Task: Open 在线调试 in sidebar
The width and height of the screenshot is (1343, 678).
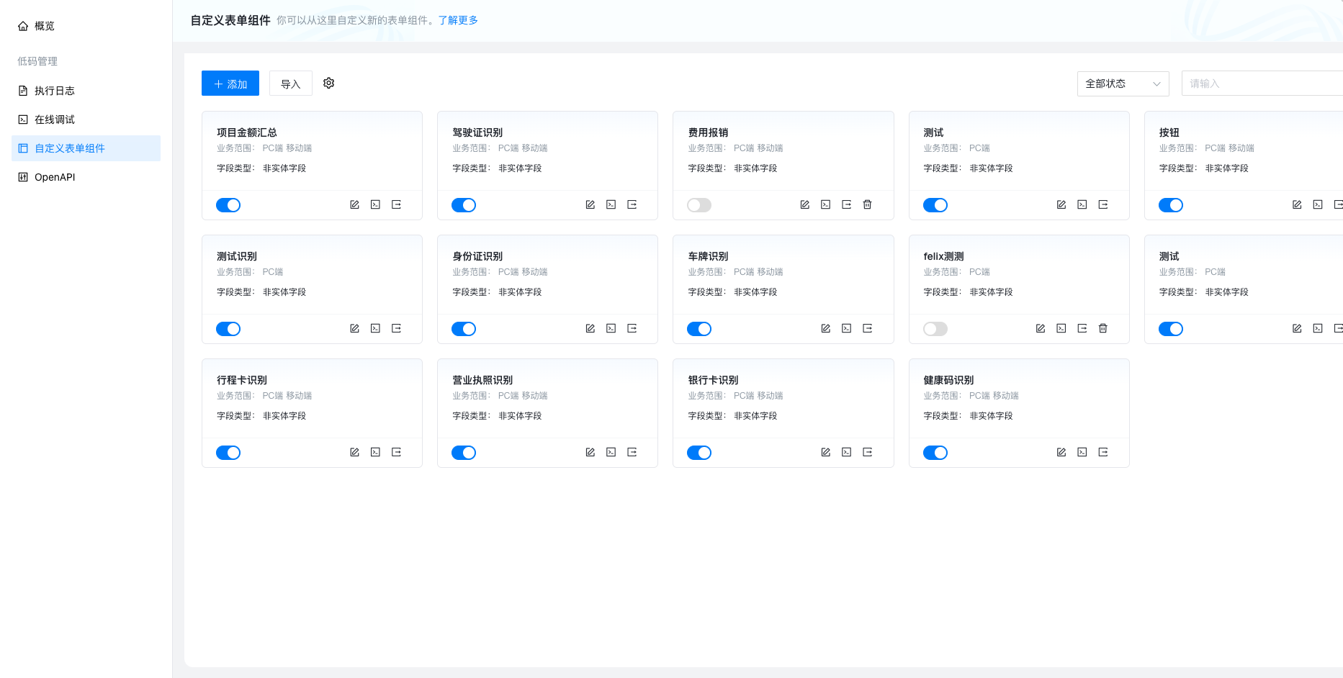Action: (86, 119)
